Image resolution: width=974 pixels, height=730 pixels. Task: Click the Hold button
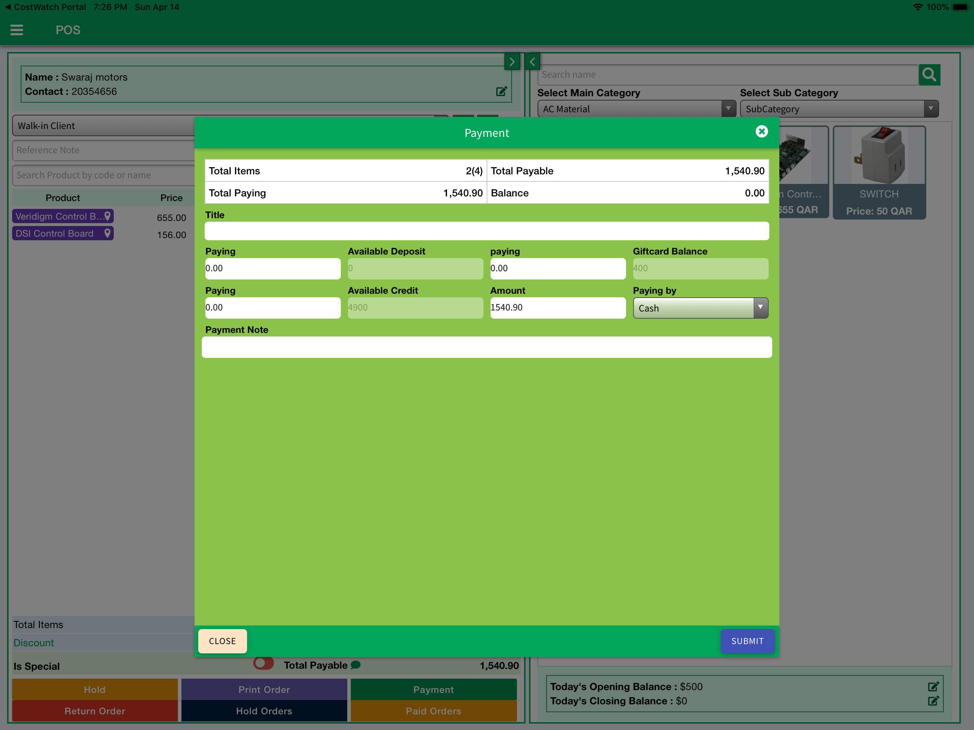tap(95, 689)
